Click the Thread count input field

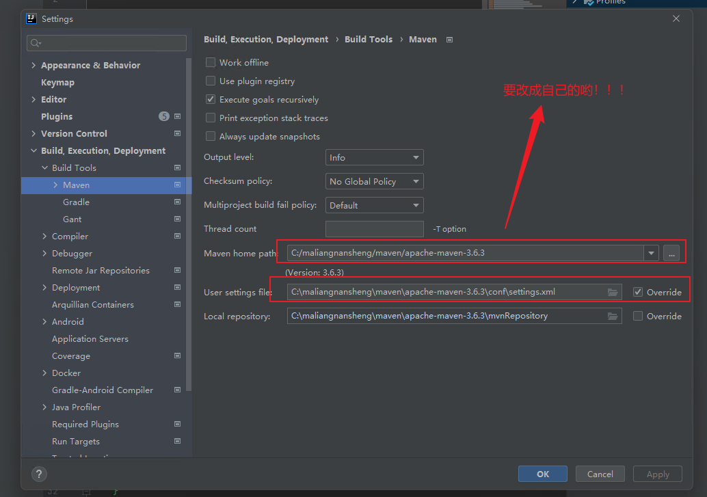[374, 229]
